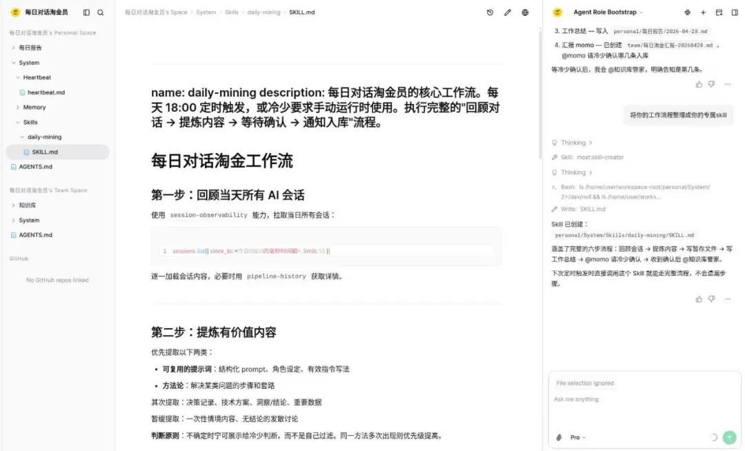The image size is (745, 451).
Task: Collapse the workspace sidebar panel icon
Action: 86,12
